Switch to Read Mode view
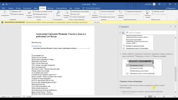Viewport: 178px width, 100px height. 145,96
